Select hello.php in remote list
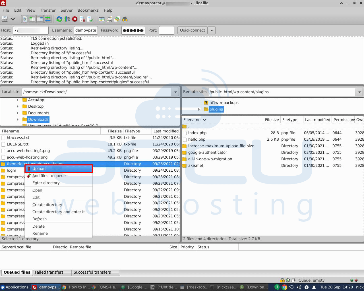Viewport: 364px width, 291px height. [273, 139]
